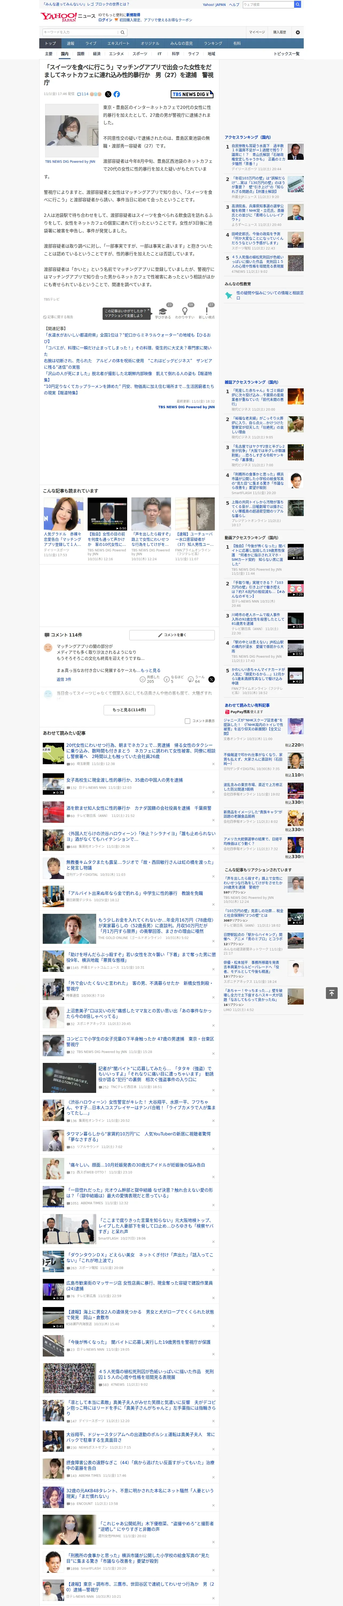Screen dimensions: 343x1606
Task: Open the 購入履歴 link
Action: [279, 32]
